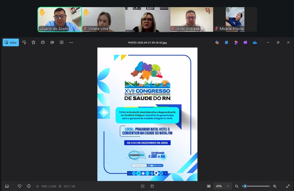Open the pink Clipchamp icon
294x191 pixels.
pyautogui.click(x=236, y=42)
